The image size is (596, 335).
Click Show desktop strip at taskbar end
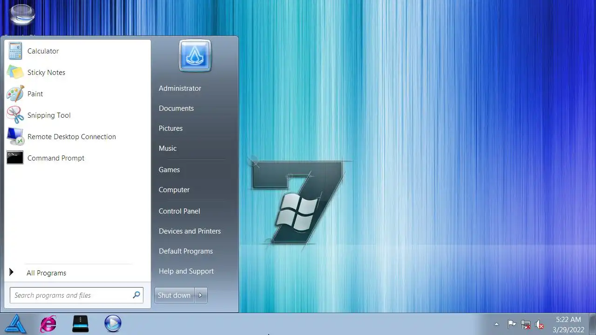click(593, 324)
